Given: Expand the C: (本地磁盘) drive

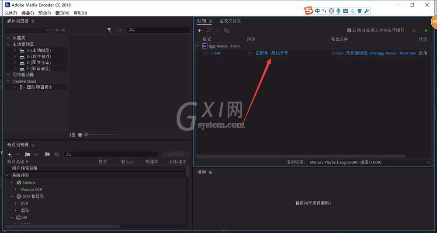Looking at the screenshot, I should pyautogui.click(x=14, y=50).
